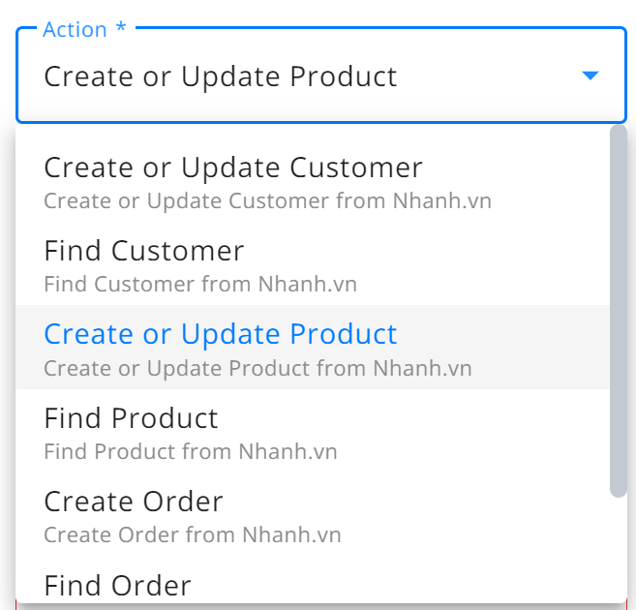Choose the Find Customer action

pyautogui.click(x=313, y=264)
